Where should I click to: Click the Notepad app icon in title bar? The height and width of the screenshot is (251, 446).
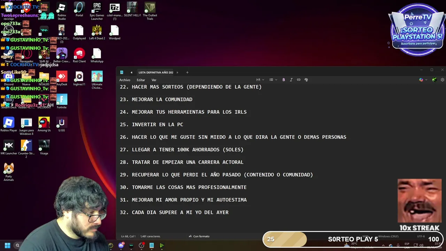pyautogui.click(x=122, y=73)
